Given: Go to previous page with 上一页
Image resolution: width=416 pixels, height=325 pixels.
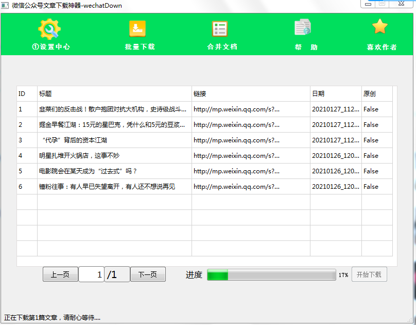Looking at the screenshot, I should click(60, 274).
